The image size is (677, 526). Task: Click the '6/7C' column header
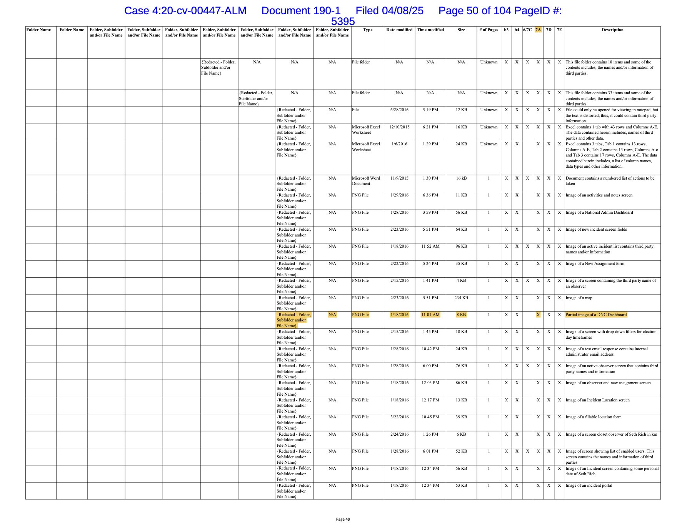click(x=527, y=30)
